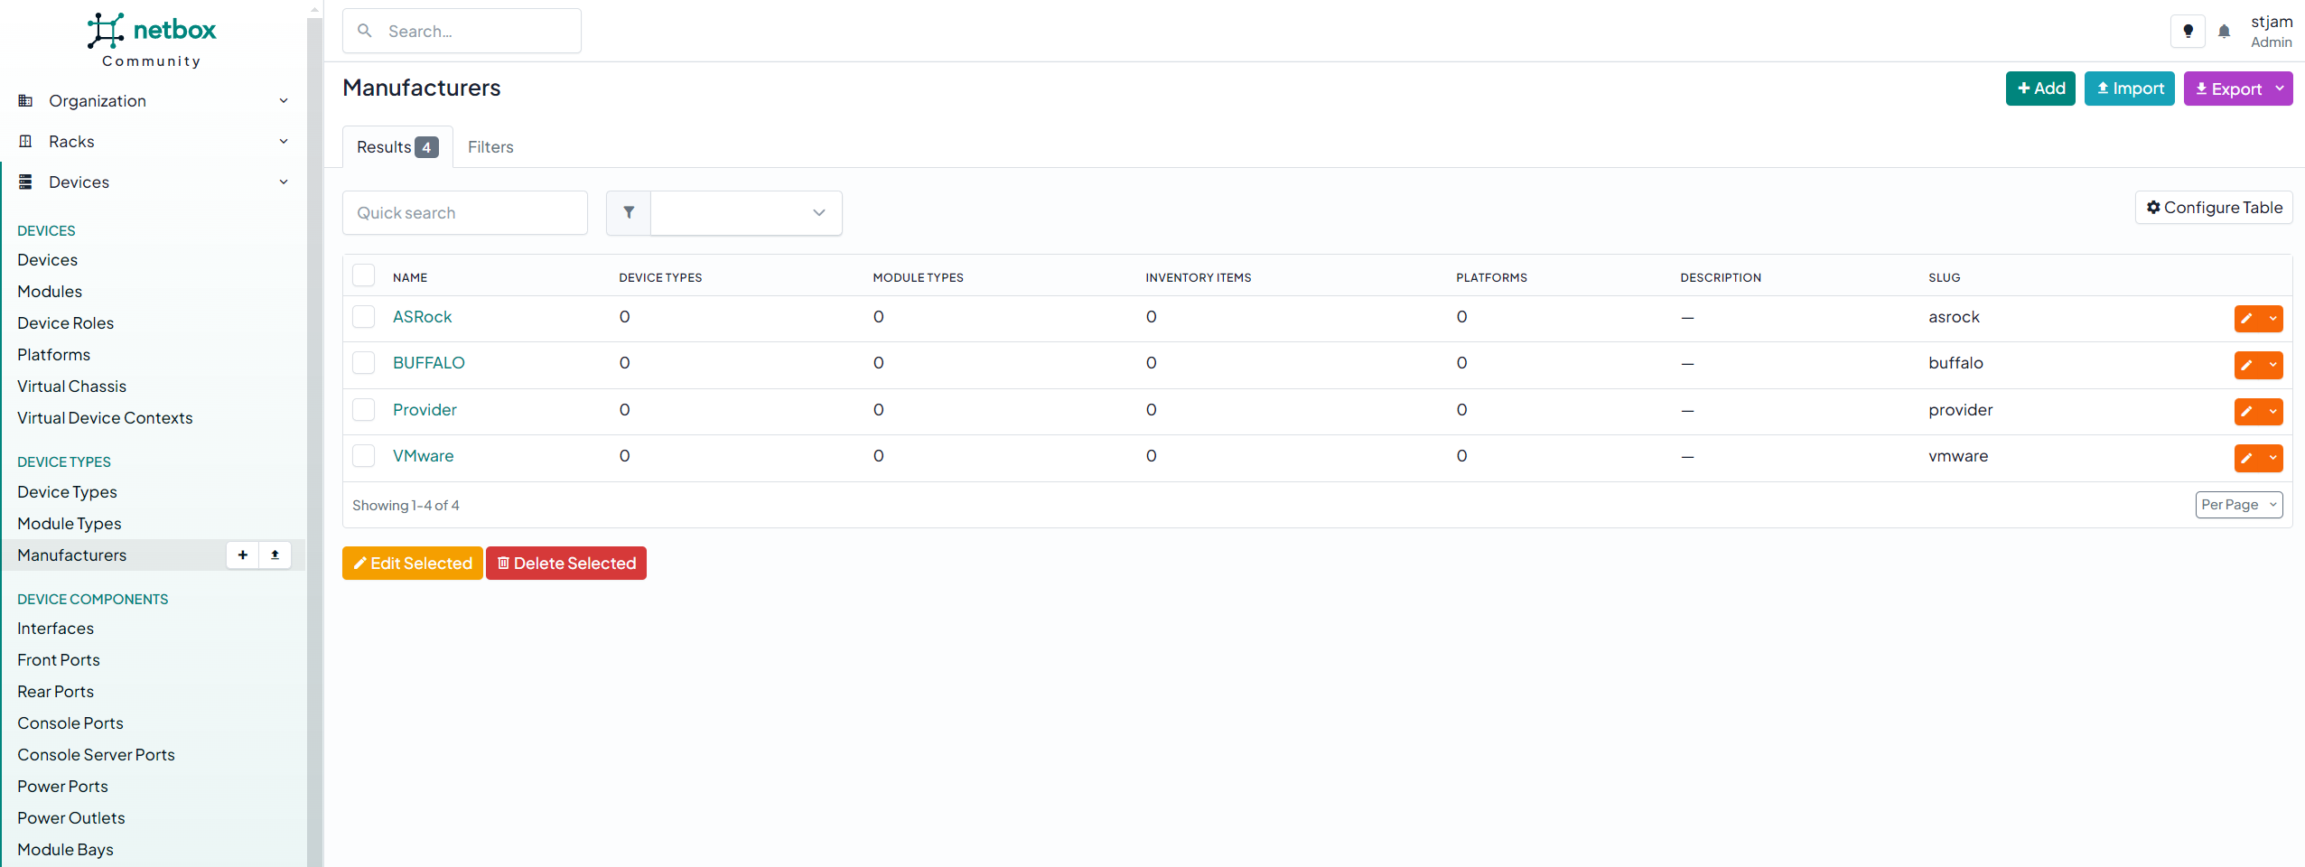Open the Per Page dropdown

pos(2238,505)
